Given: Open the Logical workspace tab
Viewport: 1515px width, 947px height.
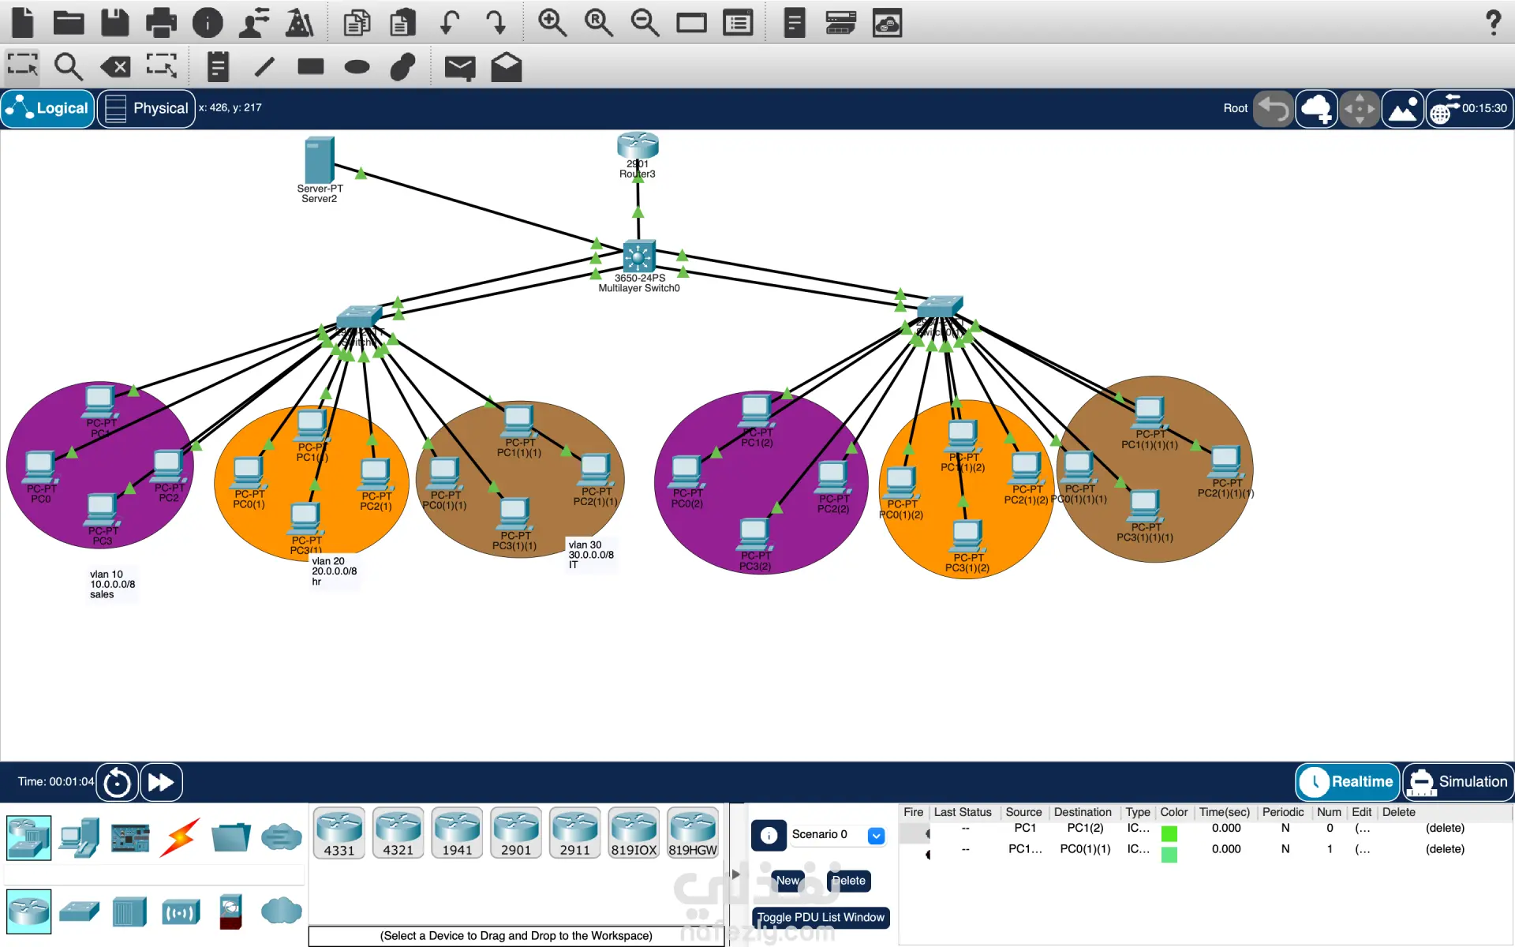Looking at the screenshot, I should tap(48, 108).
